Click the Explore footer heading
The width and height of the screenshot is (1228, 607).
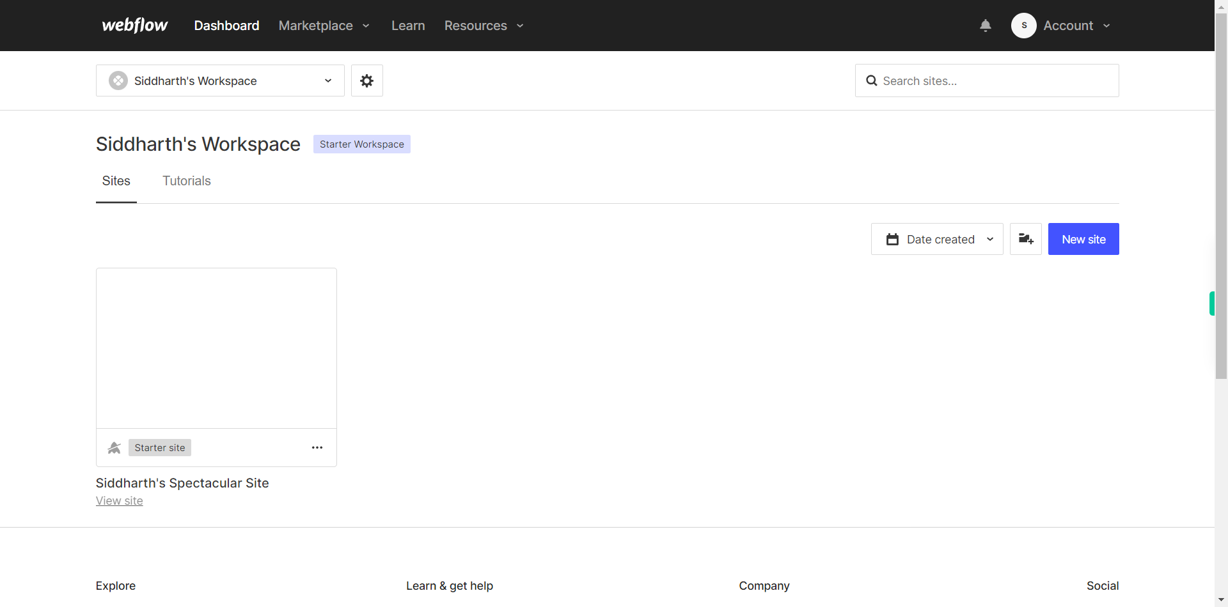pos(116,586)
